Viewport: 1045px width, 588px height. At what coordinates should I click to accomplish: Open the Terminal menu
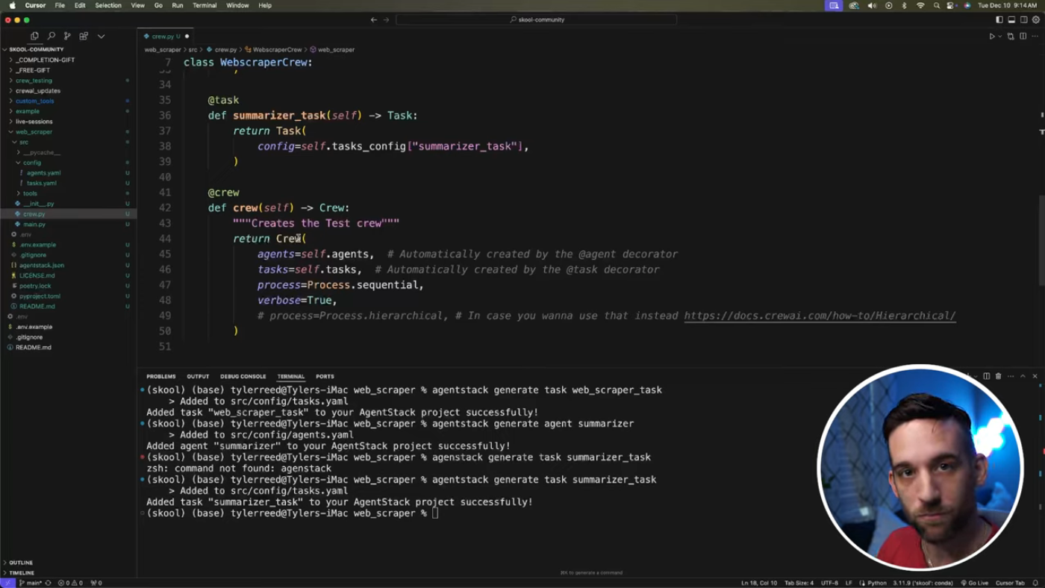(205, 5)
